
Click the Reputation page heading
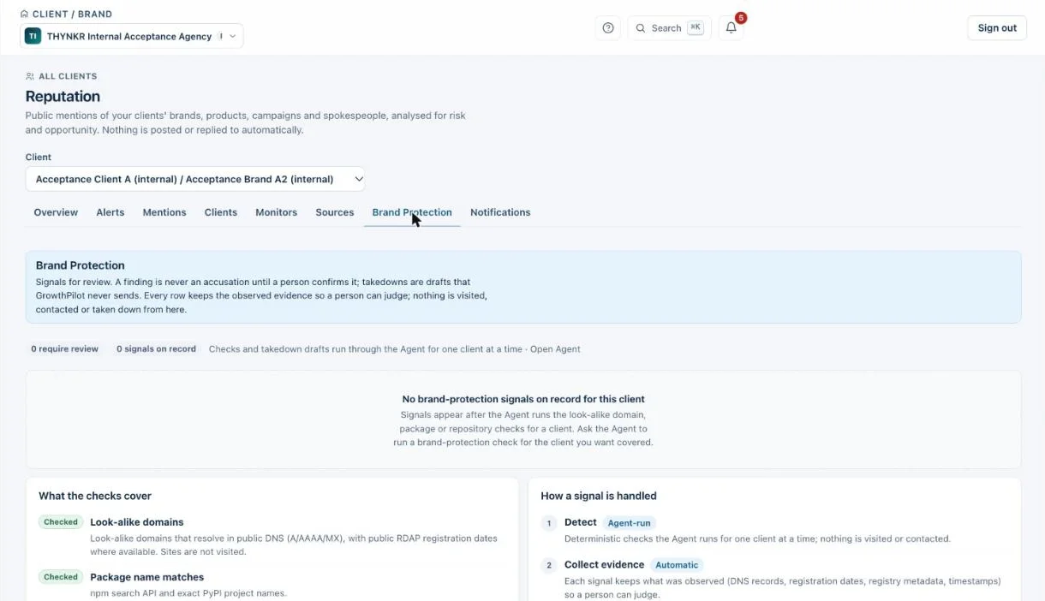(x=63, y=97)
